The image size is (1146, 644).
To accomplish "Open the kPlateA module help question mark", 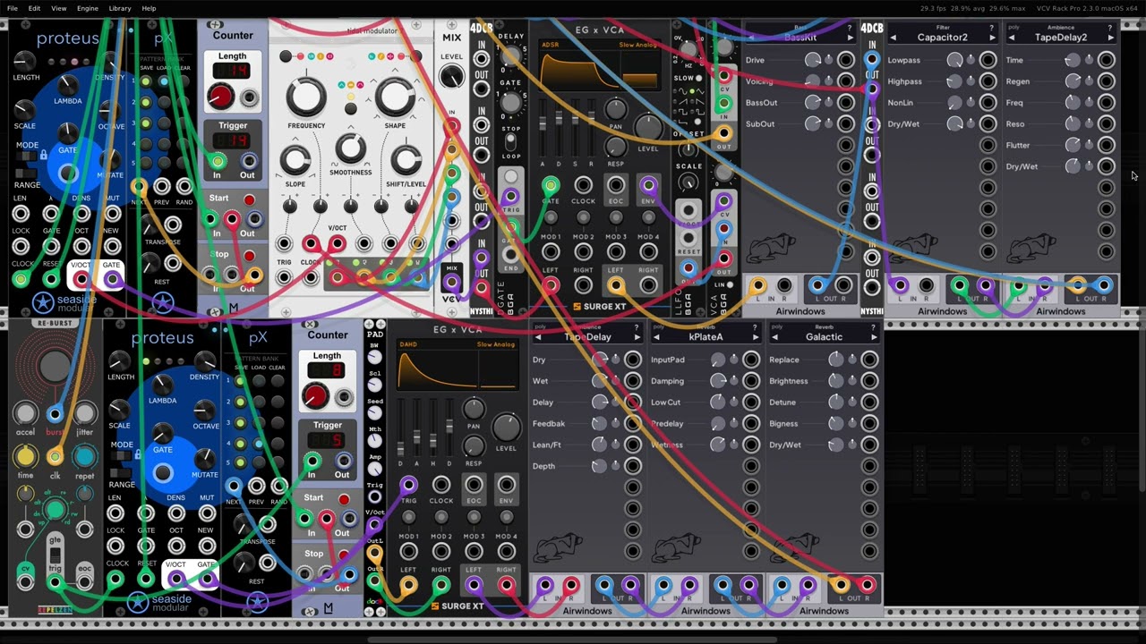I will [756, 326].
